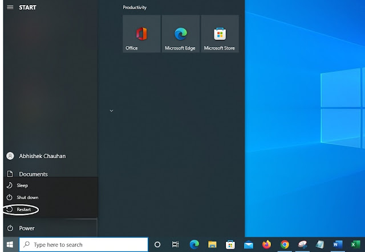Click the hamburger menu icon beside START

pos(10,7)
